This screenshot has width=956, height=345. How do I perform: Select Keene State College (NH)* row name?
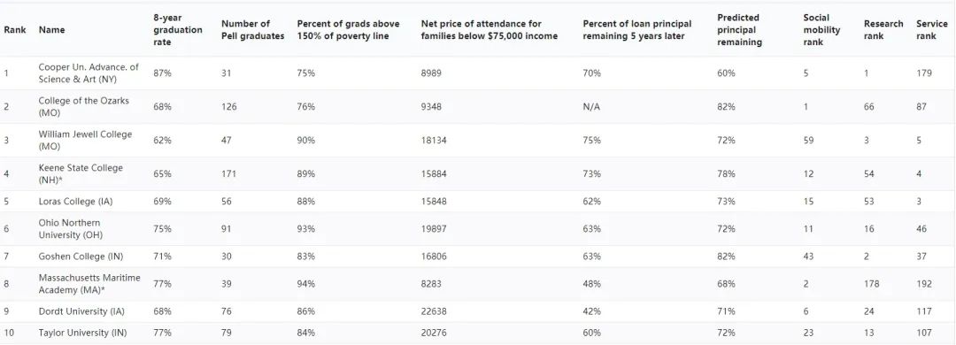[81, 173]
